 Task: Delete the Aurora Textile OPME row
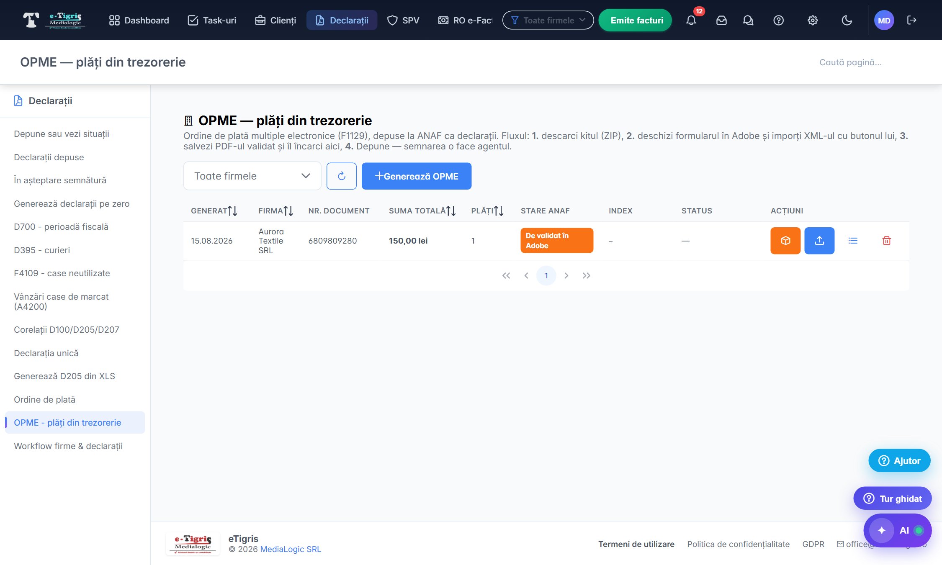886,241
